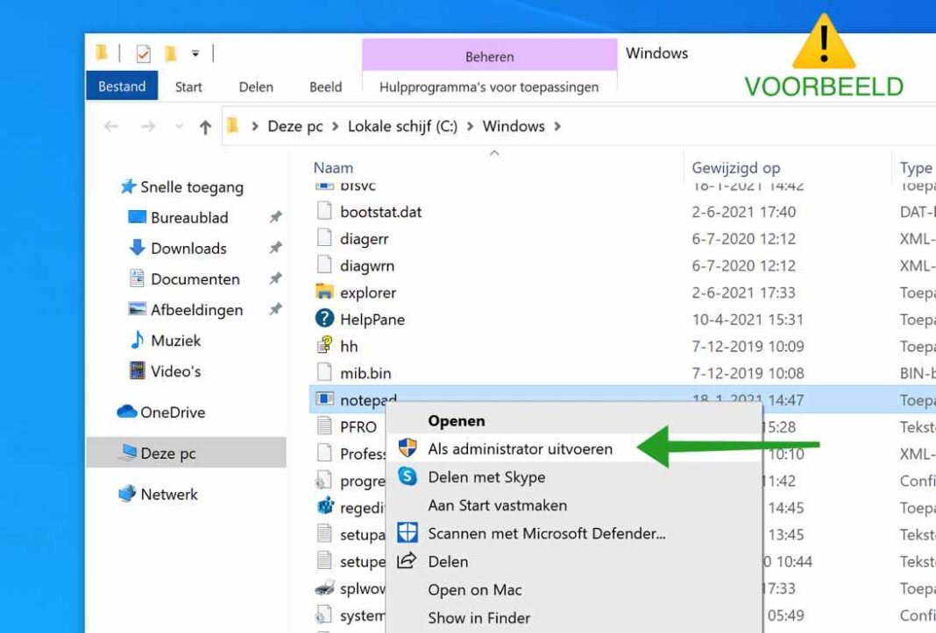This screenshot has width=936, height=633.
Task: Expand the chevron after Lokale schijf (C:)
Action: pyautogui.click(x=470, y=126)
